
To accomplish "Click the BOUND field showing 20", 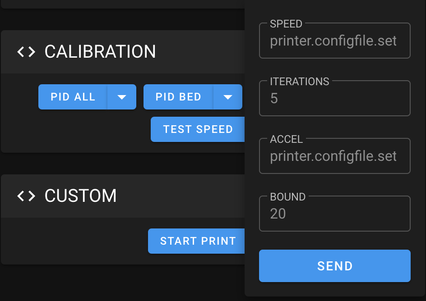I will (x=334, y=214).
